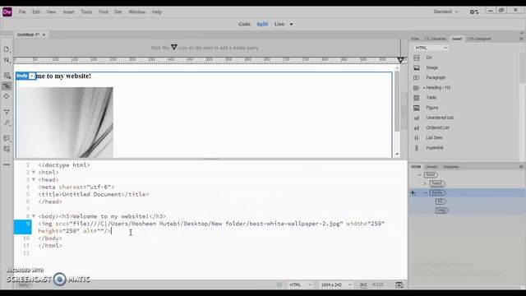
Task: Click the real-time preview icon in status bar
Action: (x=399, y=285)
